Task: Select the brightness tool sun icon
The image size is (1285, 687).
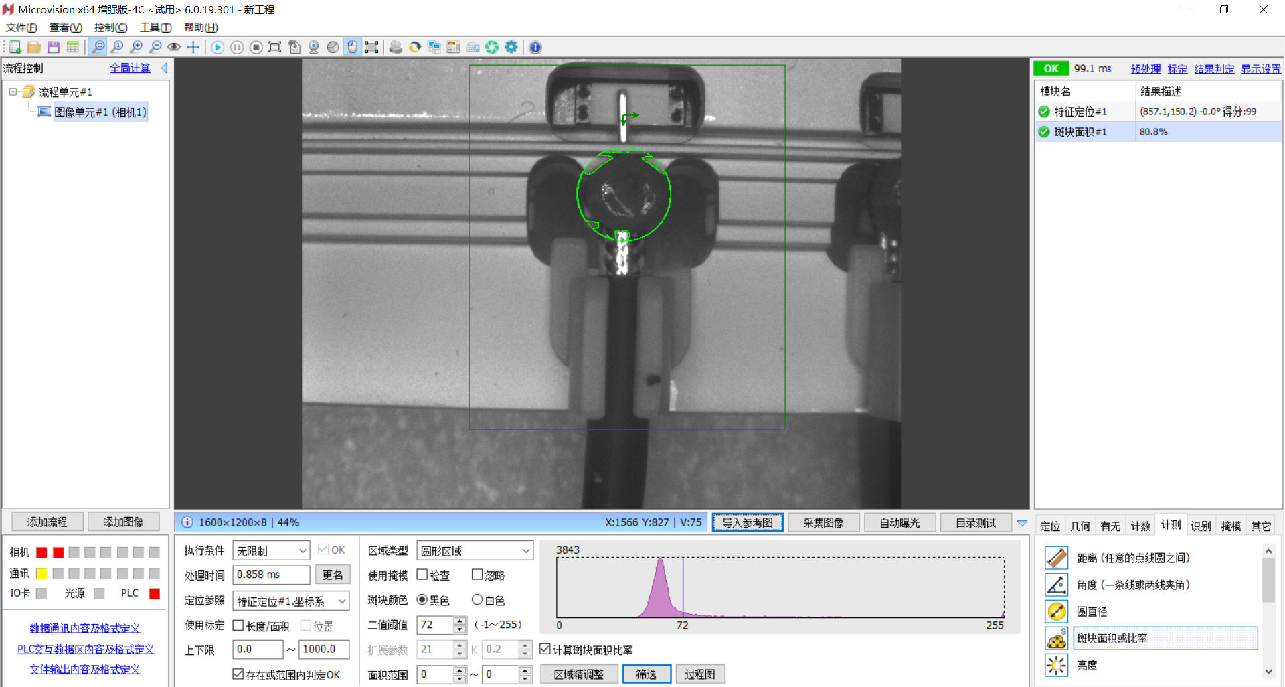Action: click(x=1057, y=665)
